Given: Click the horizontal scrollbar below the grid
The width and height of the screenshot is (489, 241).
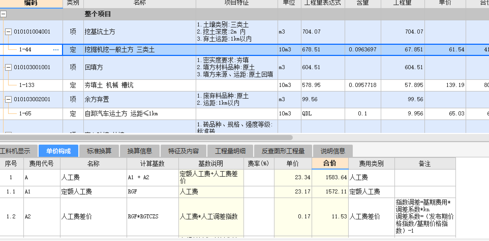Looking at the screenshot, I should click(x=145, y=137).
